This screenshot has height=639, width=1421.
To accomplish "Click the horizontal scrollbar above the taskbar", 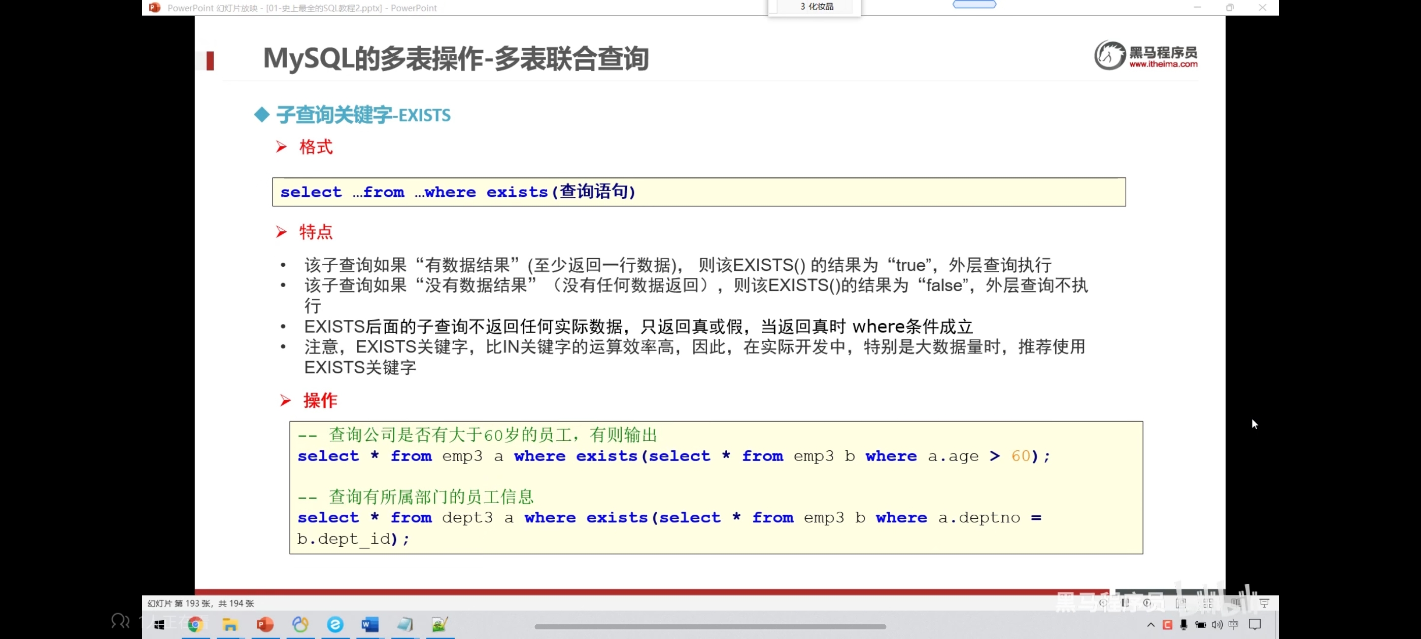I will [710, 627].
